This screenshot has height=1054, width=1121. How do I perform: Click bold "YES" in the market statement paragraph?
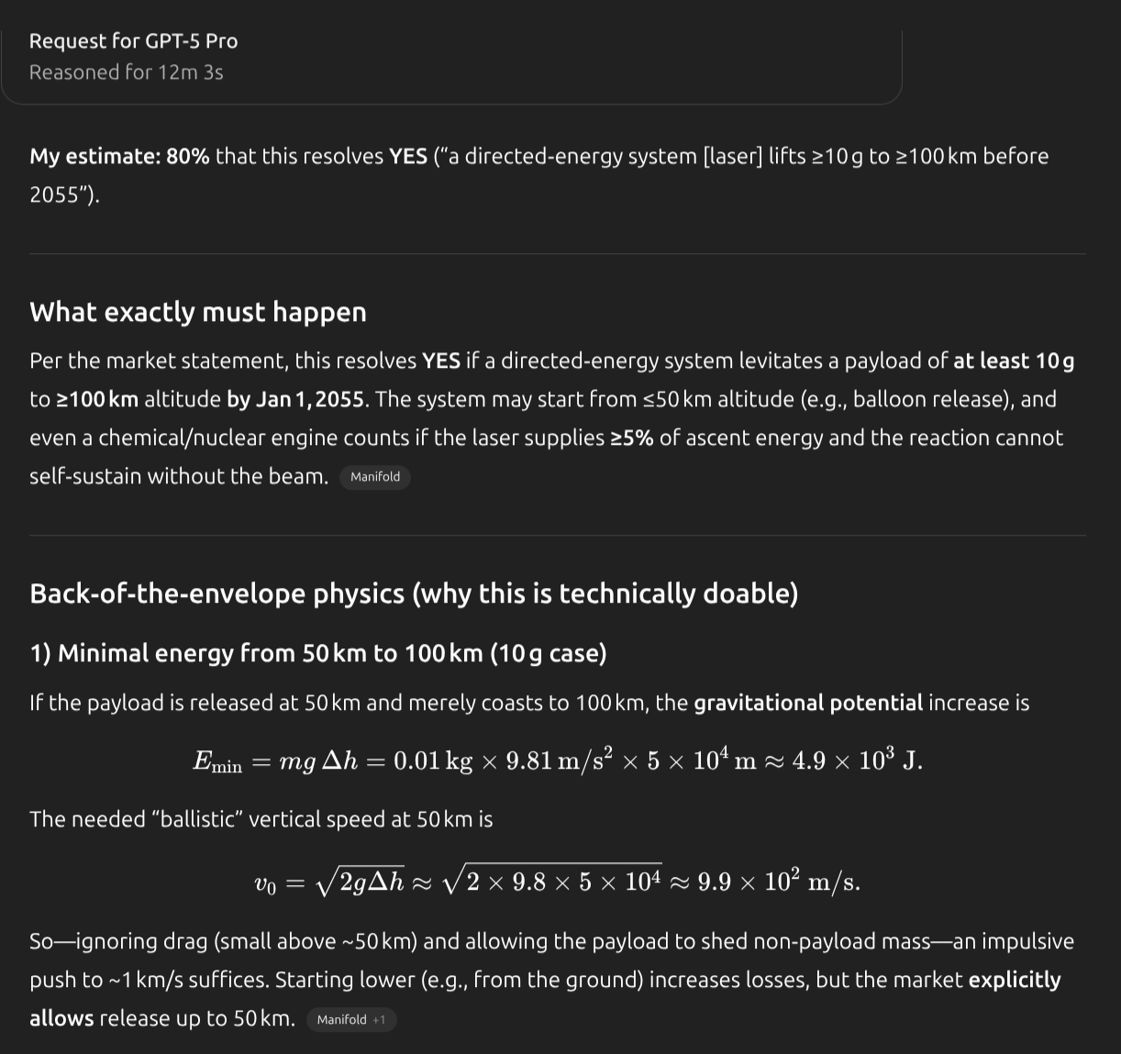[x=440, y=361]
